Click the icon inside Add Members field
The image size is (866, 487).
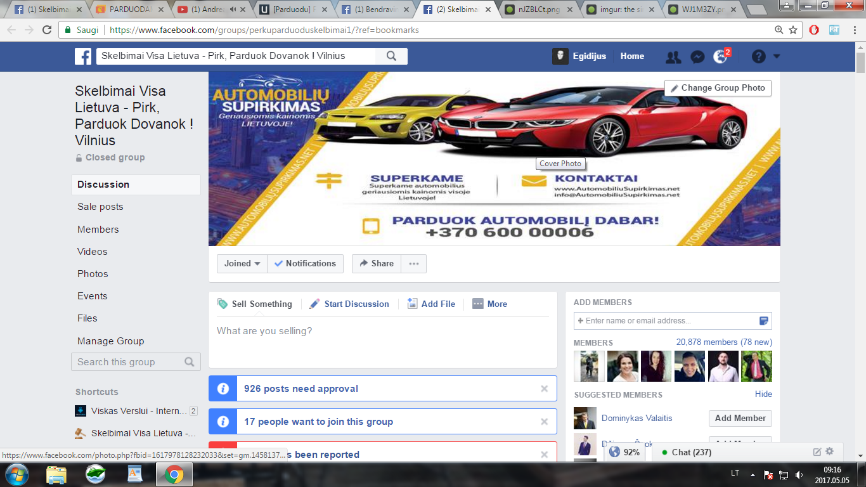[764, 321]
